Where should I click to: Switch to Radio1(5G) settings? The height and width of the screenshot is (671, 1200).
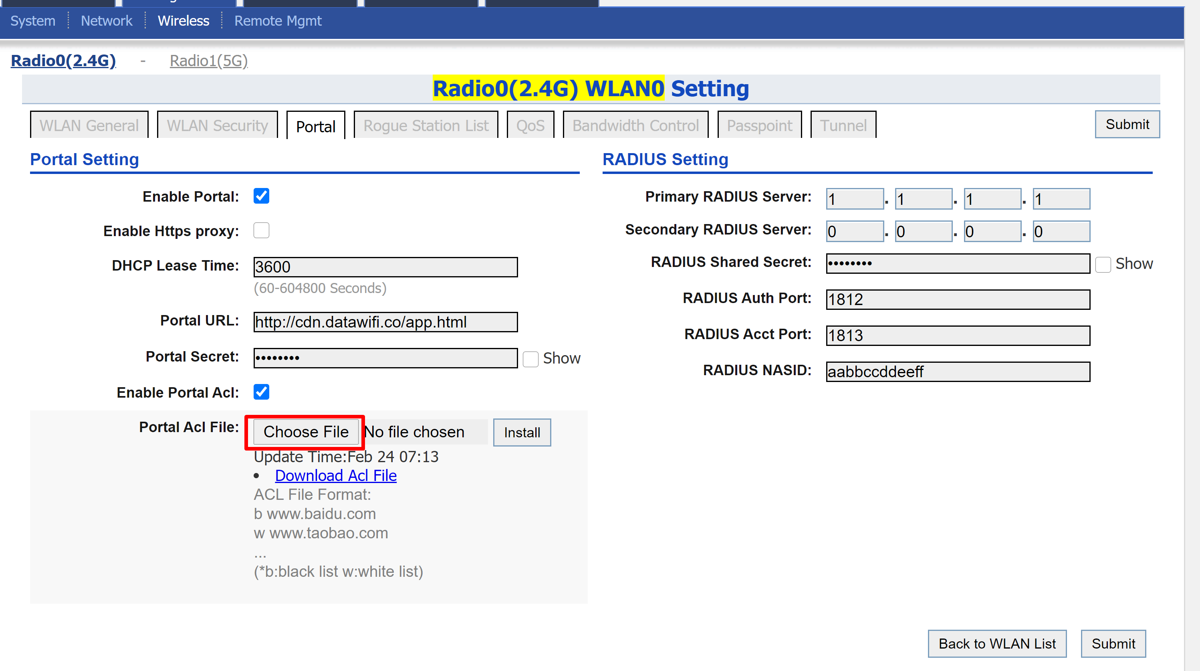tap(208, 61)
